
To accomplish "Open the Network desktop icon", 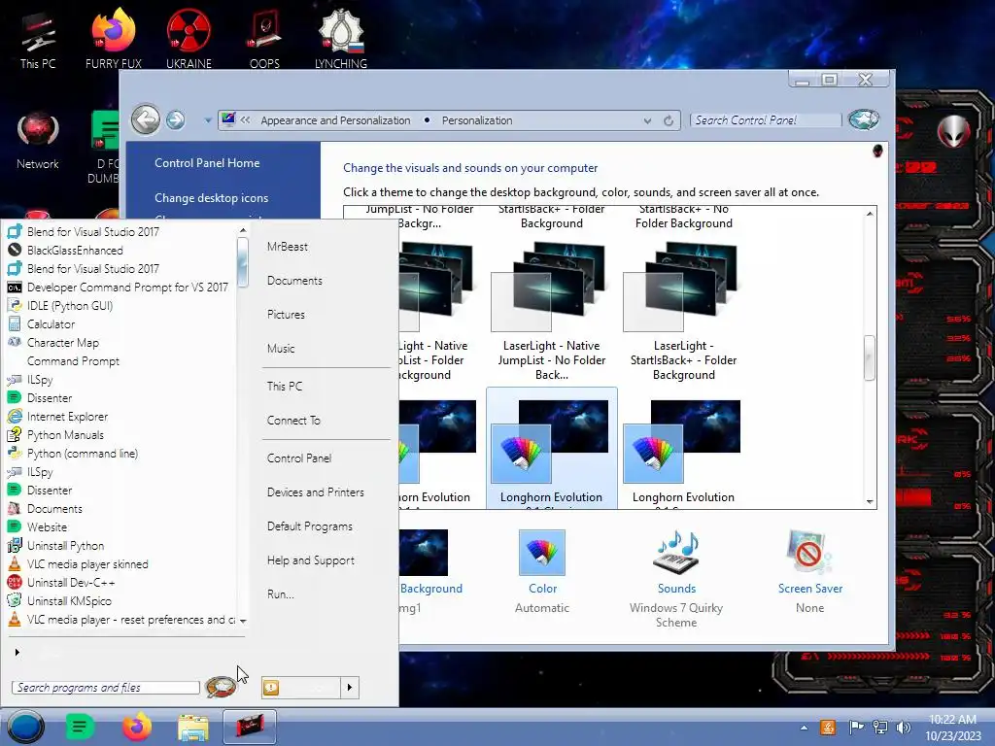I will point(38,141).
